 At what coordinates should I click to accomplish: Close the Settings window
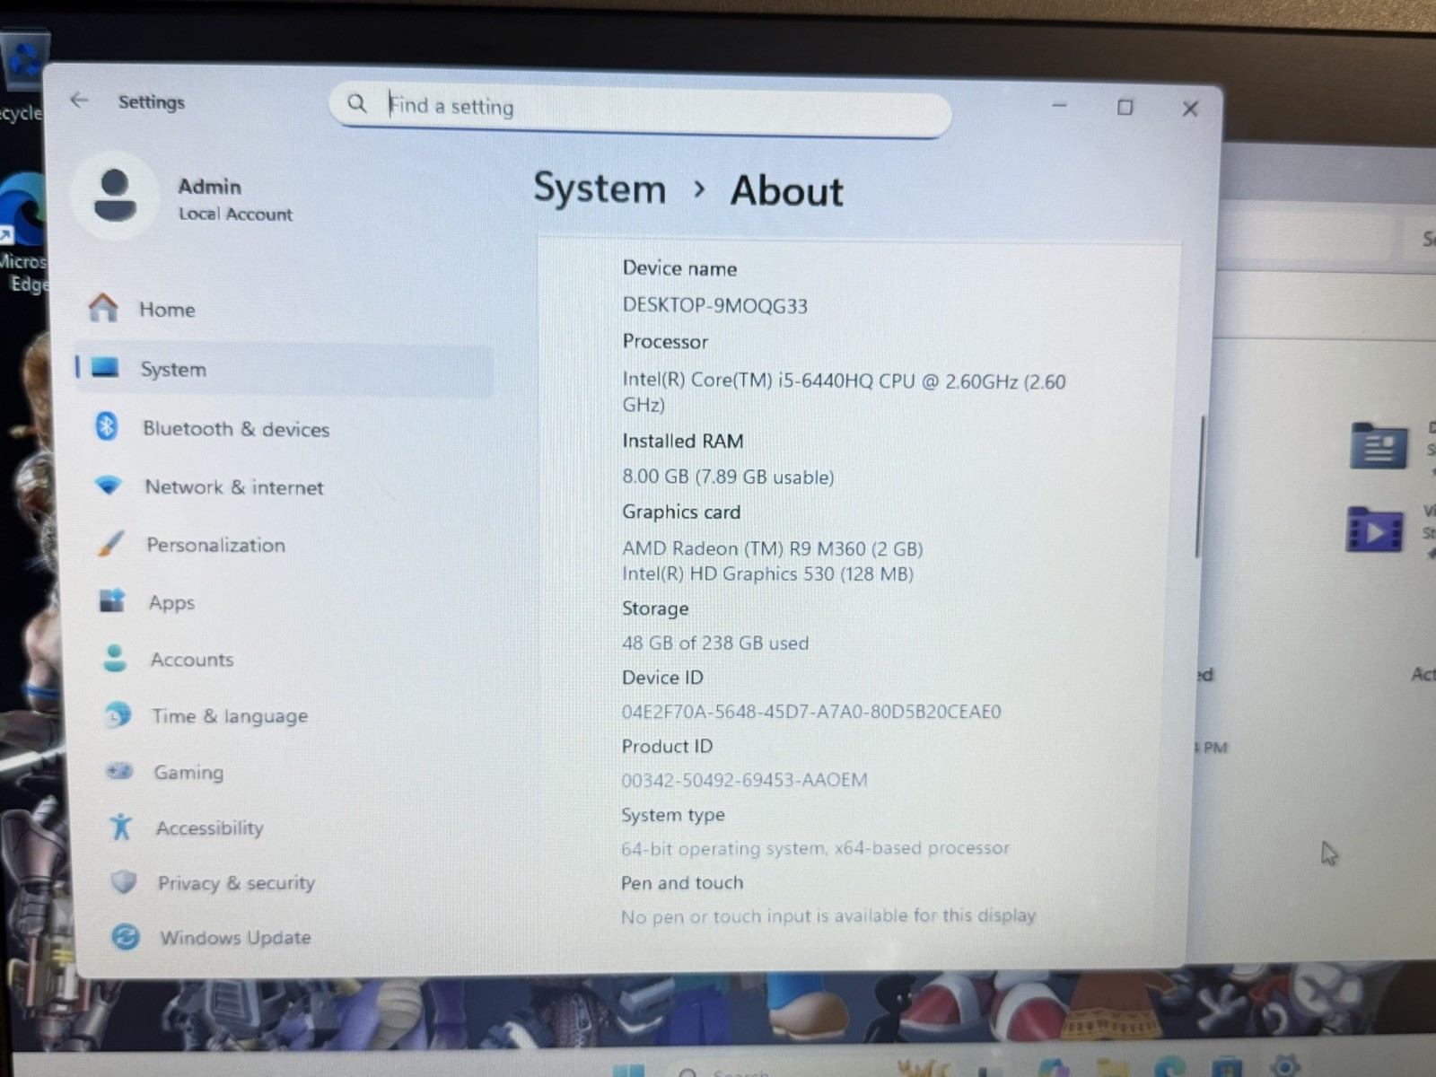point(1190,109)
